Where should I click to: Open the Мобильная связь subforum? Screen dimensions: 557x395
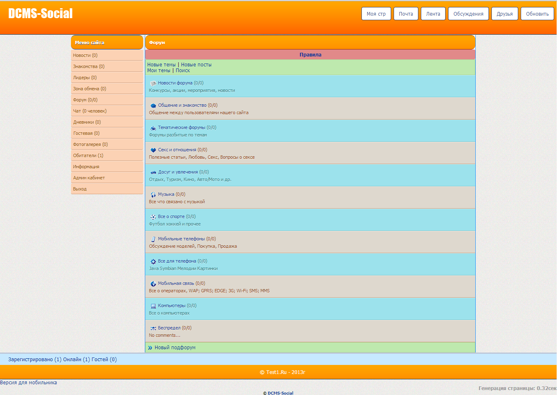pyautogui.click(x=176, y=283)
